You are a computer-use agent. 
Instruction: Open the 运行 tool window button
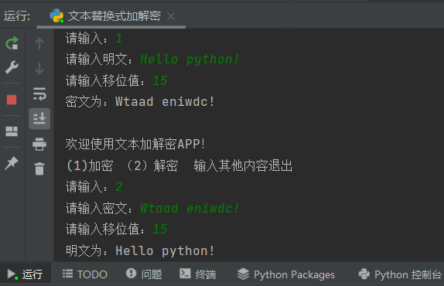26,274
